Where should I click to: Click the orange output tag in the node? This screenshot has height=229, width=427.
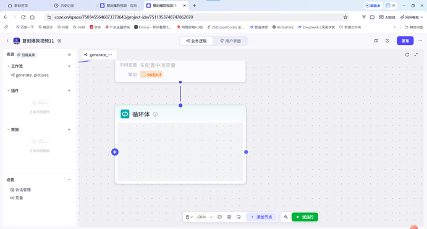coord(151,75)
